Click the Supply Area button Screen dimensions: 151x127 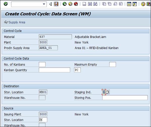15,22
